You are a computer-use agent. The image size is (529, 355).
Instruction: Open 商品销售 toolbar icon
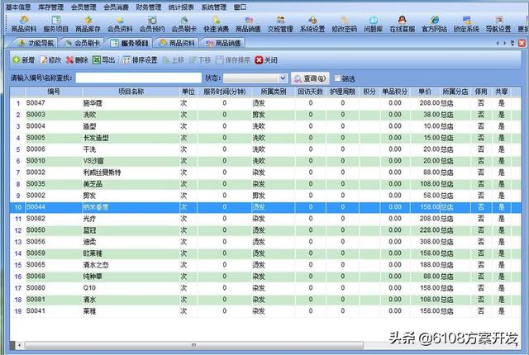pyautogui.click(x=248, y=24)
